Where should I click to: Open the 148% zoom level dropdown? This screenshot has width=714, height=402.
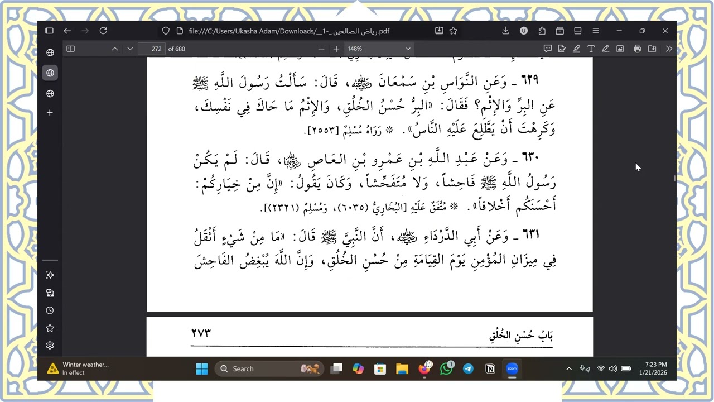[379, 49]
